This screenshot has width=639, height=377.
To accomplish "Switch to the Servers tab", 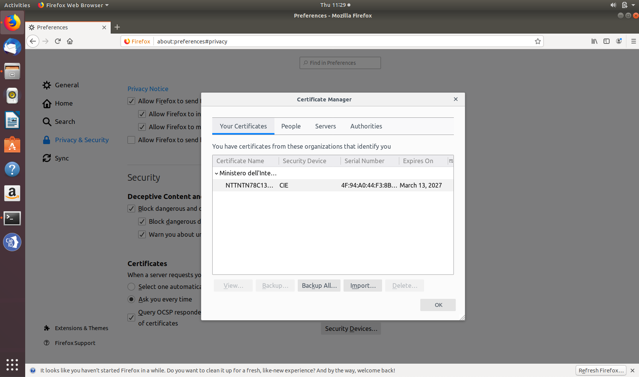I will (326, 126).
